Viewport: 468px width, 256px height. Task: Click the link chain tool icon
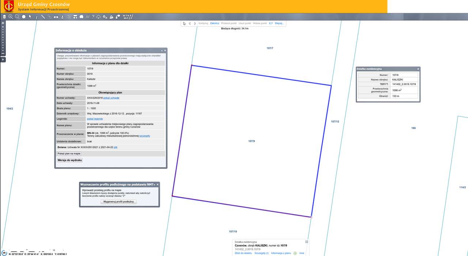tap(49, 17)
